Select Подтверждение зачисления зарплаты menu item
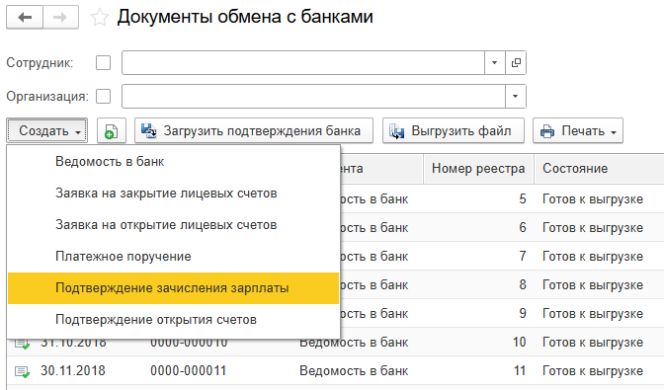The width and height of the screenshot is (664, 390). [x=173, y=288]
